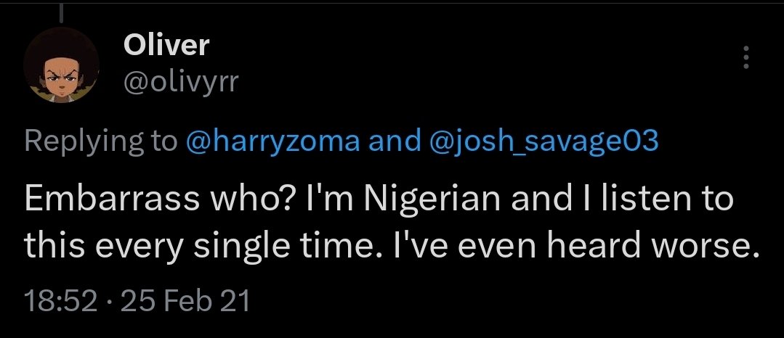Click the cartoon character's face in the avatar
This screenshot has width=784, height=338.
pyautogui.click(x=61, y=79)
